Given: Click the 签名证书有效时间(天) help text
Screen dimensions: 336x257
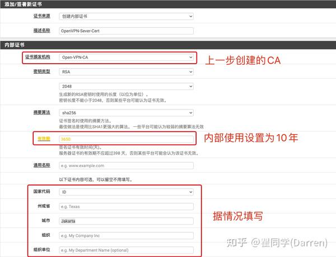Looking at the screenshot, I should point(80,147).
